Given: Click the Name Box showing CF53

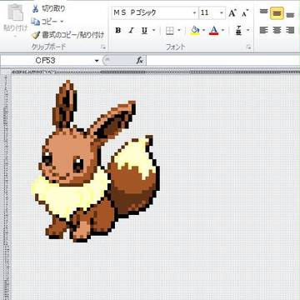Looking at the screenshot, I should [x=46, y=61].
